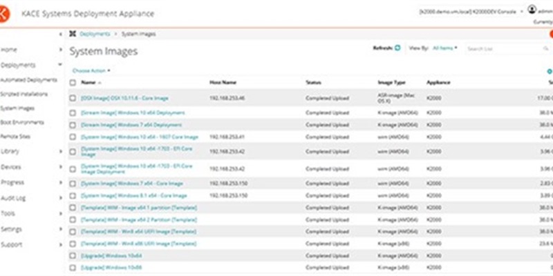Click the KACE logo icon
This screenshot has width=553, height=276.
point(4,14)
